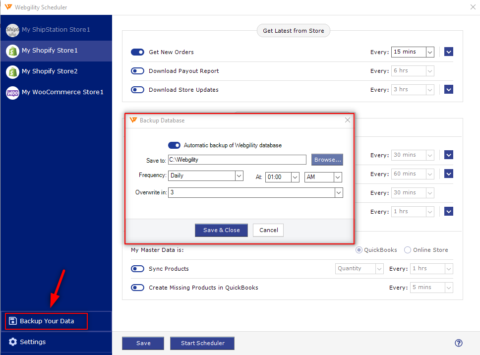
Task: Open the AM/PM dropdown
Action: click(323, 177)
